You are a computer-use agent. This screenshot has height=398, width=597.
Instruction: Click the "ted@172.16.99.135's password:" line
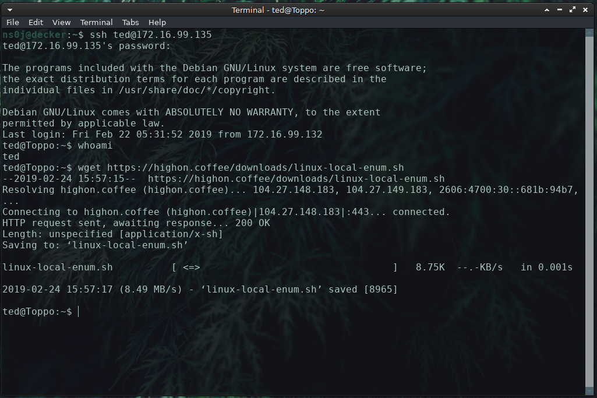tap(86, 46)
